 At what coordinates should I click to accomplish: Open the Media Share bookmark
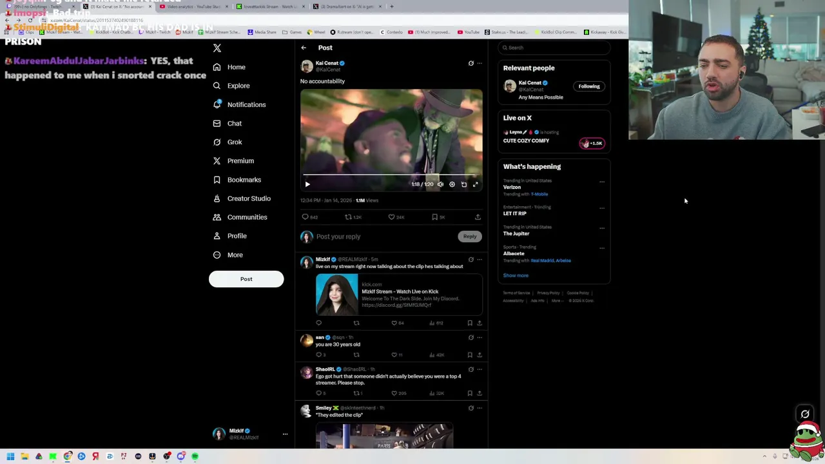262,32
